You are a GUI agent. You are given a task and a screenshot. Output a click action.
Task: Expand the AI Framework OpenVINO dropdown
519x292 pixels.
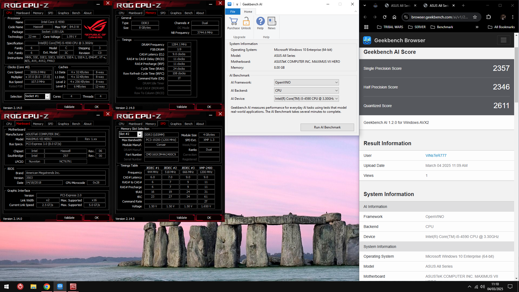307,82
